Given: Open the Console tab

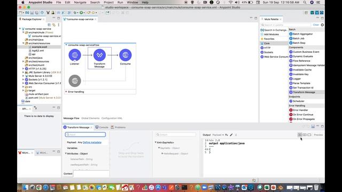Looking at the screenshot, I should click(x=102, y=127).
